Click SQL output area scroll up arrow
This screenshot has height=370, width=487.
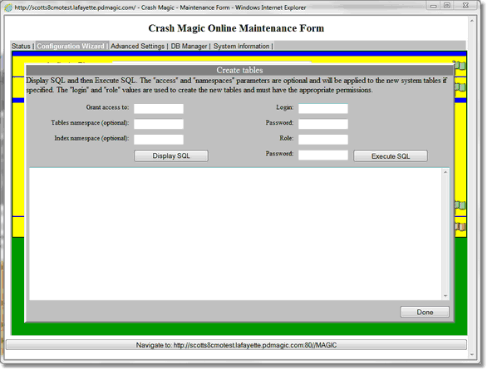click(445, 172)
